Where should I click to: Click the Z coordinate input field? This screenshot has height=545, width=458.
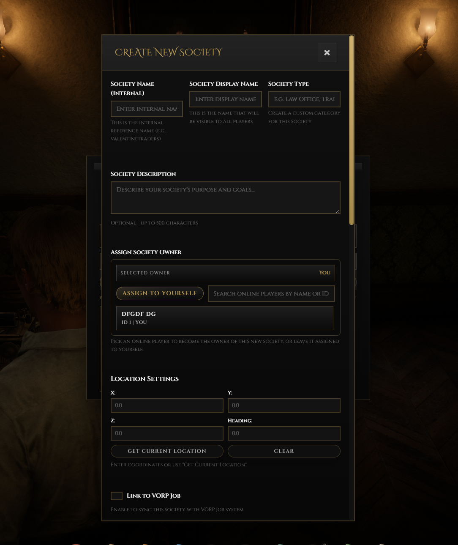[x=167, y=433]
